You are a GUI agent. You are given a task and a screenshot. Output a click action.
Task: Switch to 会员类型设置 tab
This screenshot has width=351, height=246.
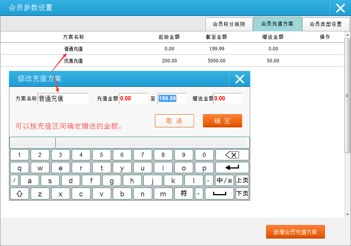click(325, 24)
